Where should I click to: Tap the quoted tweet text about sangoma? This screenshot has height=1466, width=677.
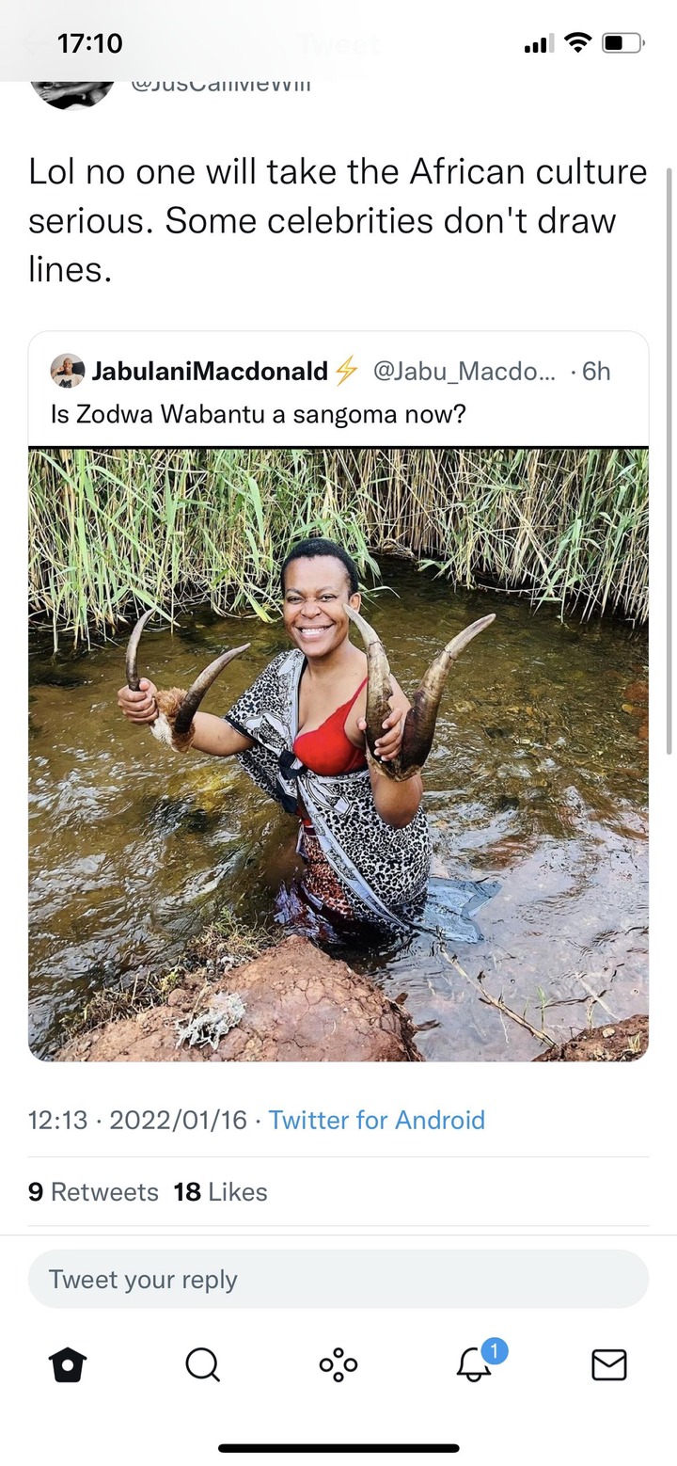258,414
